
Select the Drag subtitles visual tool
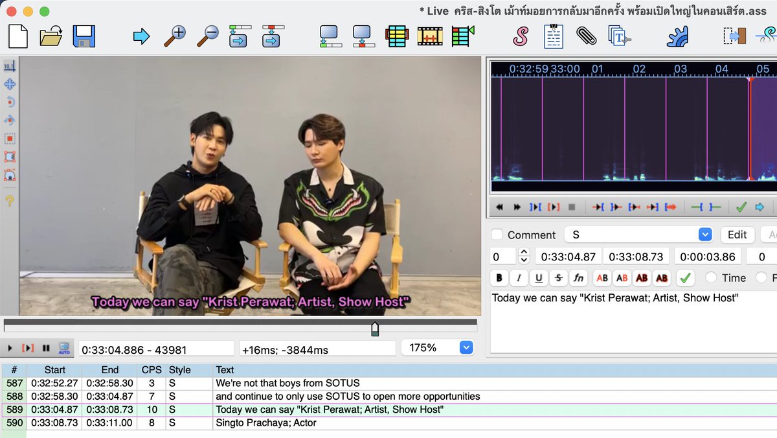click(10, 84)
